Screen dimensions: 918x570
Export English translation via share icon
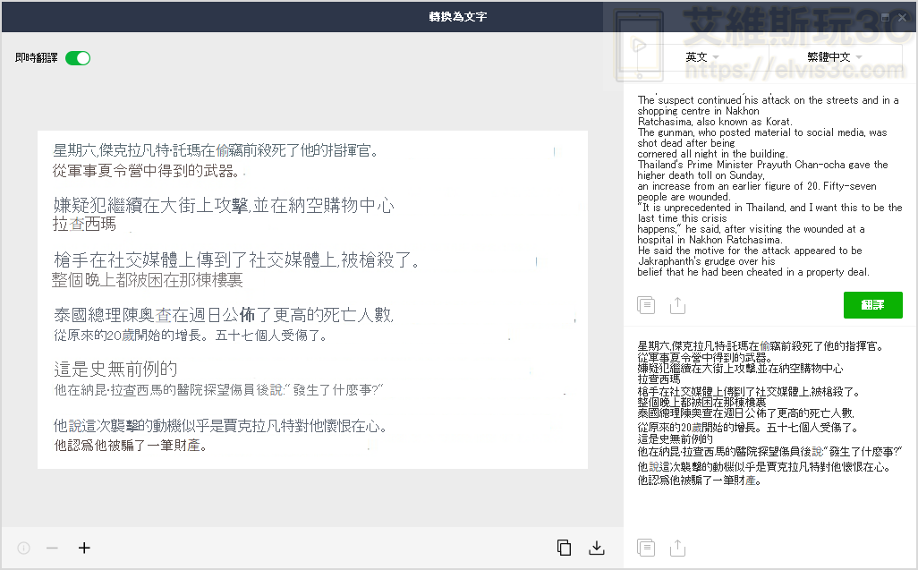[677, 305]
